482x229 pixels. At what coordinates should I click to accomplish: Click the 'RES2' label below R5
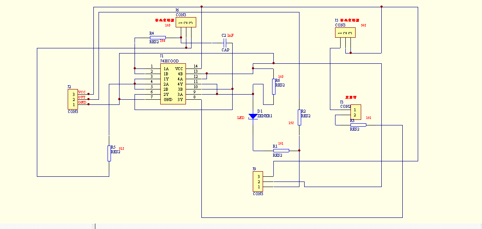116,152
